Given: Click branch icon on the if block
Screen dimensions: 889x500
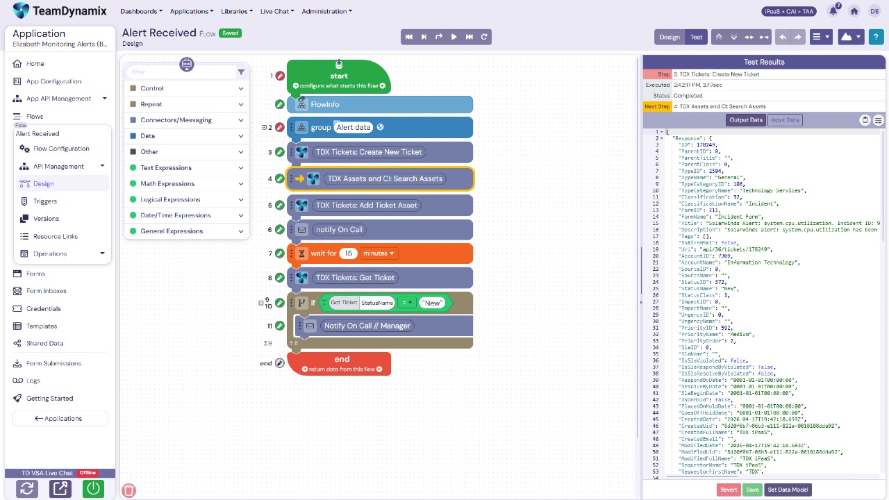Looking at the screenshot, I should coord(301,303).
